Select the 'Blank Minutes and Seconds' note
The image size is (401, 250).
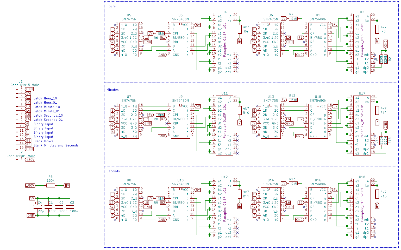(56, 145)
